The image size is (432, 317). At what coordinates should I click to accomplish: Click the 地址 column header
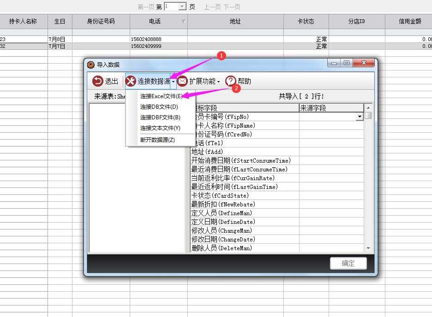tap(235, 21)
